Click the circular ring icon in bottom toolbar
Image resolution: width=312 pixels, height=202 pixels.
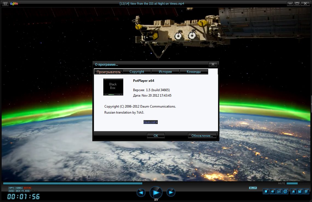point(285,191)
